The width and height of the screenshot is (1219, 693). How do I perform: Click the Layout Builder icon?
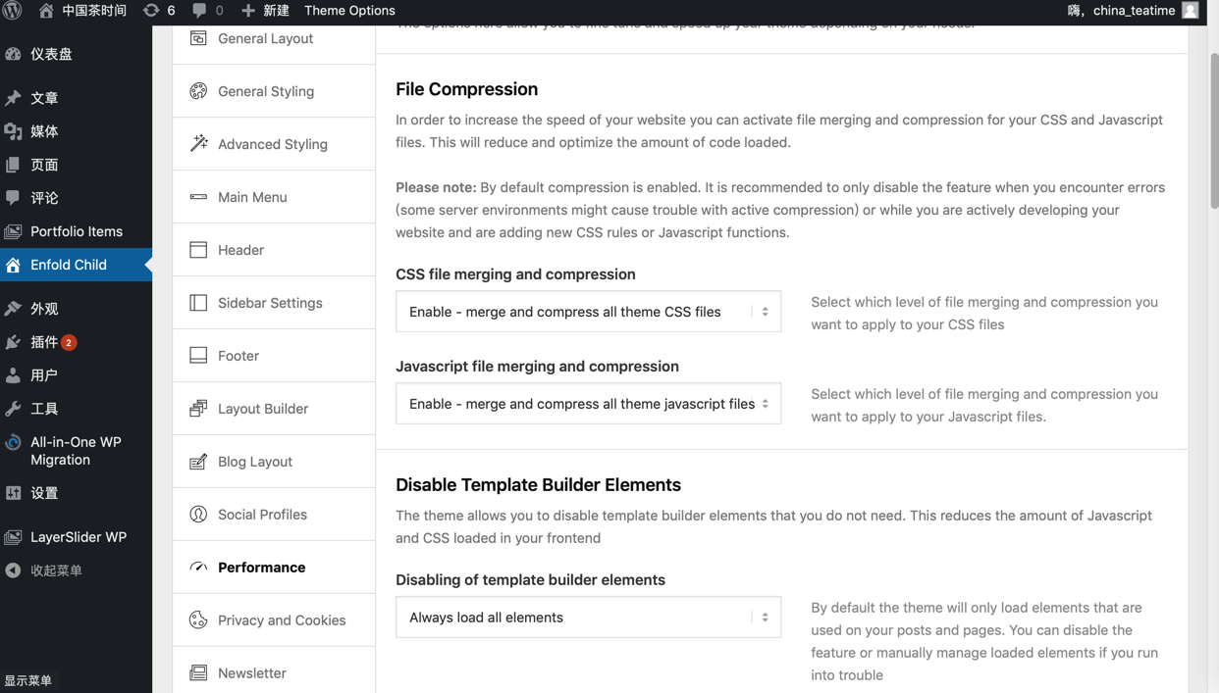point(198,409)
